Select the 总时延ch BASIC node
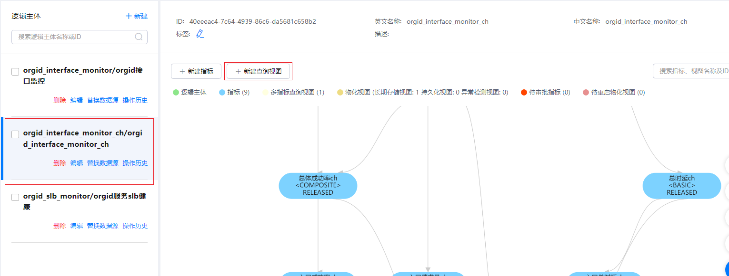This screenshot has height=276, width=729. pos(681,185)
